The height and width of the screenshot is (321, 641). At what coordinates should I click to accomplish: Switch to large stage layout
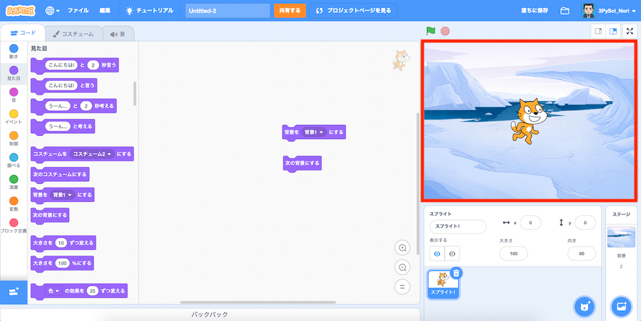[x=613, y=31]
